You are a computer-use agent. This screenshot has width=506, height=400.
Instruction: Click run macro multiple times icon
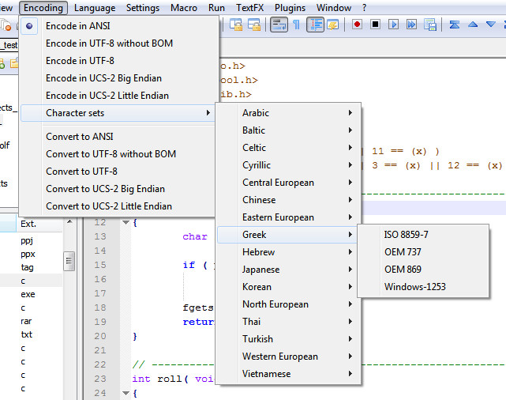pyautogui.click(x=411, y=25)
